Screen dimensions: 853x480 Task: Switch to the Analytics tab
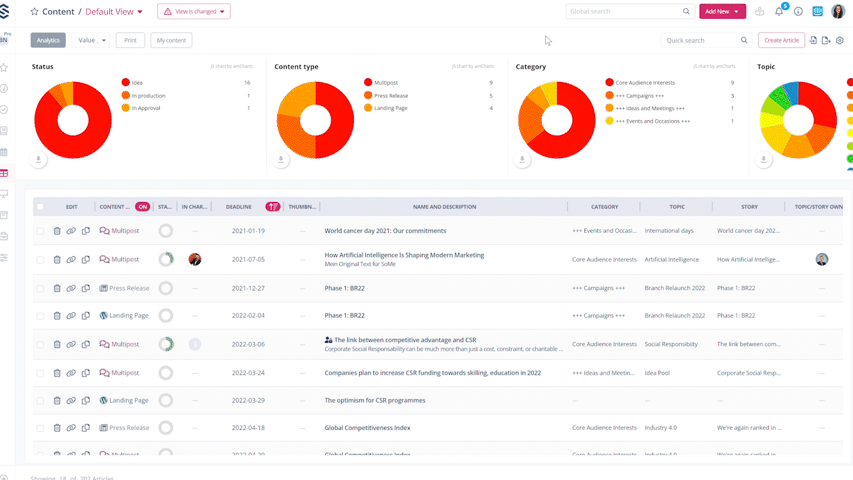coord(48,41)
